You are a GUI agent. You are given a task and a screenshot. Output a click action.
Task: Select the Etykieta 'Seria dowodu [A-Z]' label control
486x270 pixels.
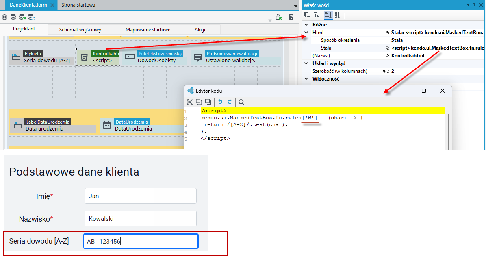click(x=41, y=57)
